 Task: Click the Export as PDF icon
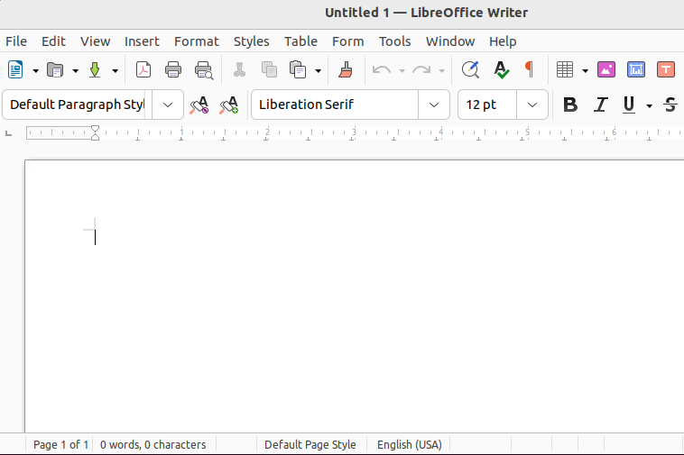(143, 69)
